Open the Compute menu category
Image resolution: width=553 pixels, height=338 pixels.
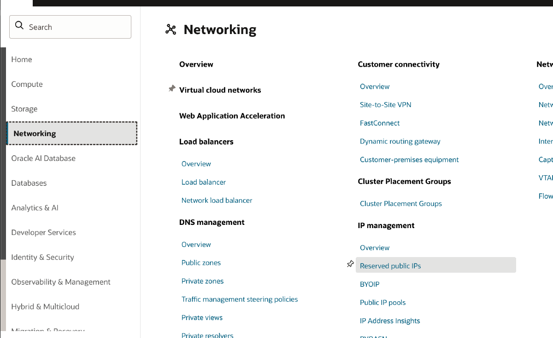pos(27,84)
